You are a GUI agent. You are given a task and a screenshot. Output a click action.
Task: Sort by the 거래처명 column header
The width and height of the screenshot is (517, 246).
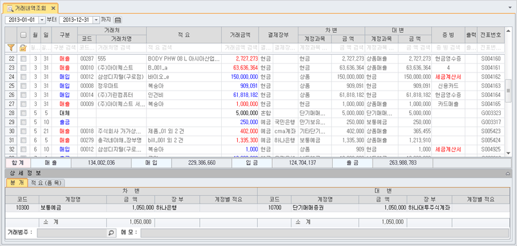(x=121, y=39)
